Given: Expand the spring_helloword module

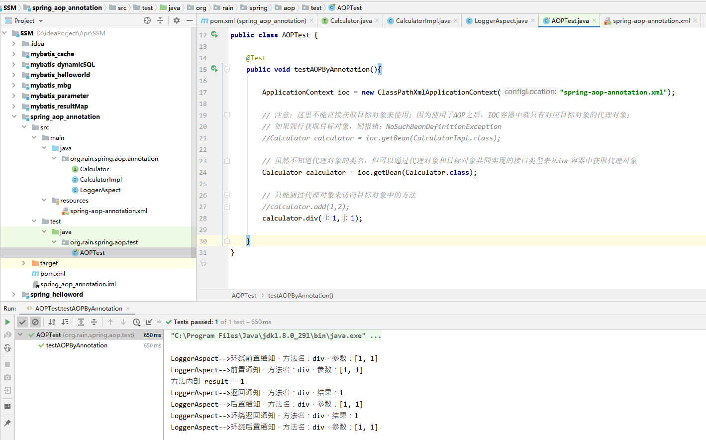Looking at the screenshot, I should 14,294.
